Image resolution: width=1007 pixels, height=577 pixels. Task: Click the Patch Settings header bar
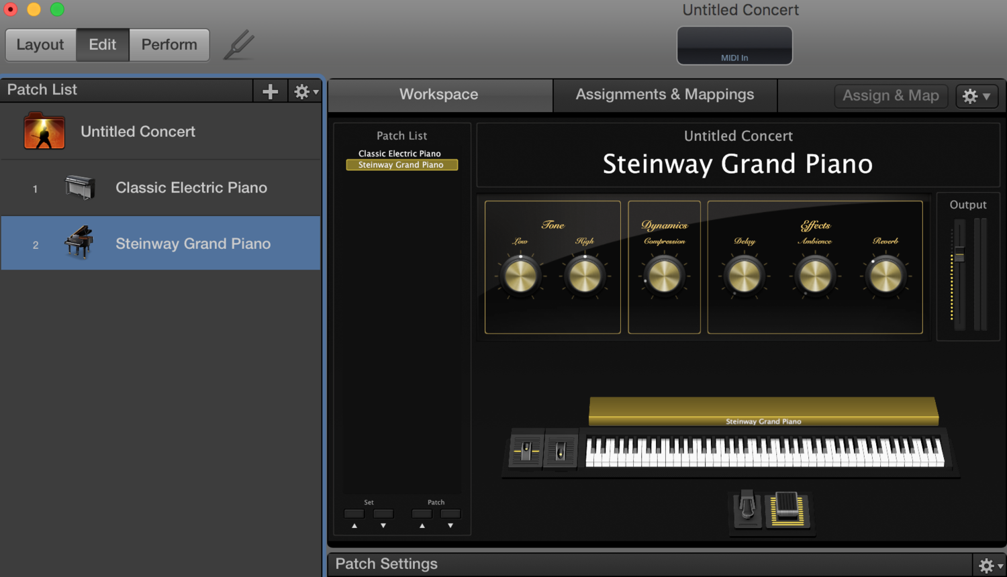coord(650,564)
